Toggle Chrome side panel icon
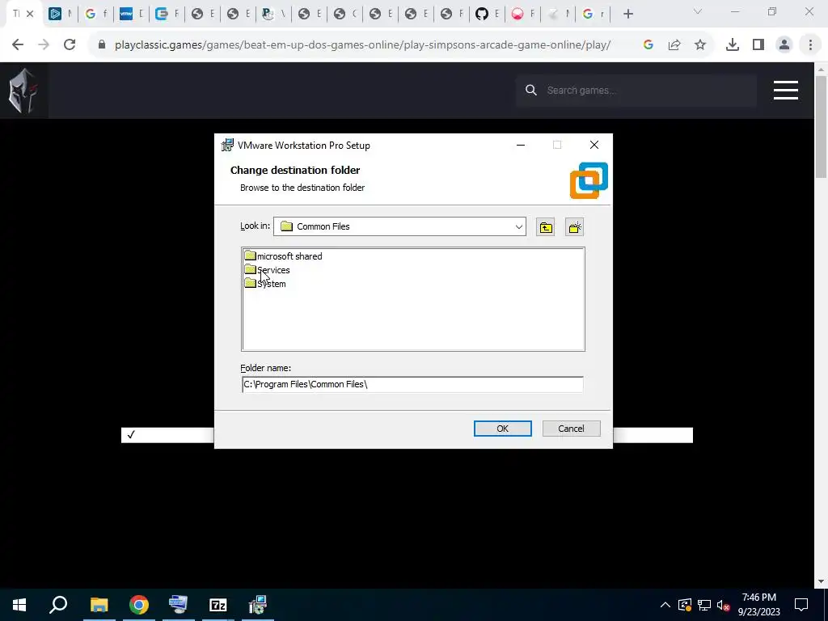This screenshot has height=621, width=828. (758, 45)
